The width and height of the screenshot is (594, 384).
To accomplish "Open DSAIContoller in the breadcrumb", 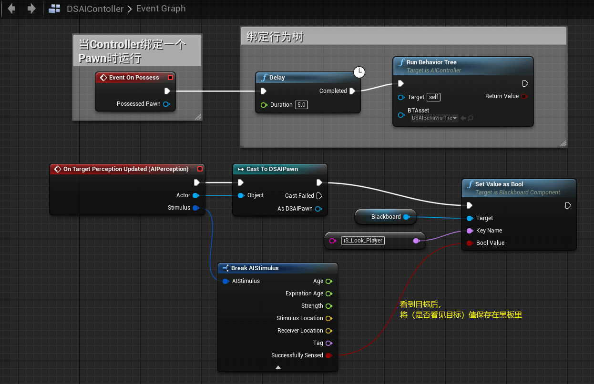I will [x=94, y=9].
